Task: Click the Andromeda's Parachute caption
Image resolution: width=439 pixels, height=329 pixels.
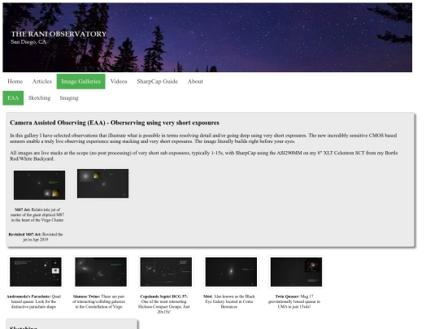Action: 33,301
